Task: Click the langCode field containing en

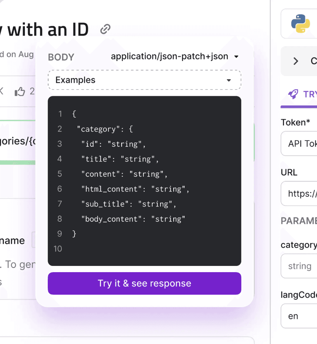Action: point(299,316)
